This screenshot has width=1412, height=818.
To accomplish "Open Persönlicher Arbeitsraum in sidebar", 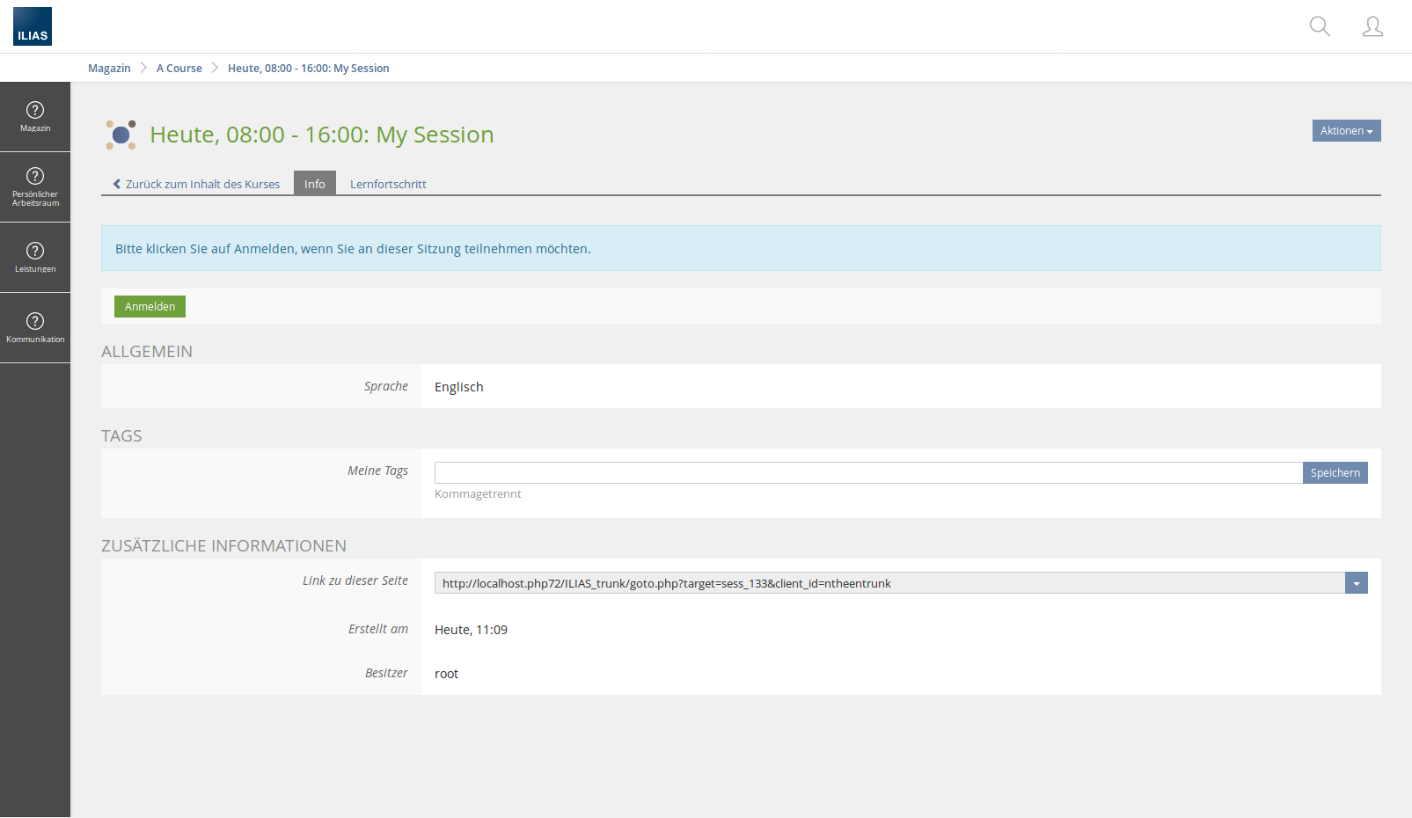I will click(x=35, y=186).
